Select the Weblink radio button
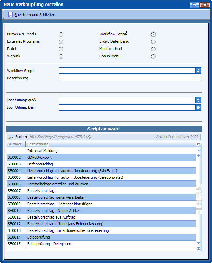 [x=61, y=56]
